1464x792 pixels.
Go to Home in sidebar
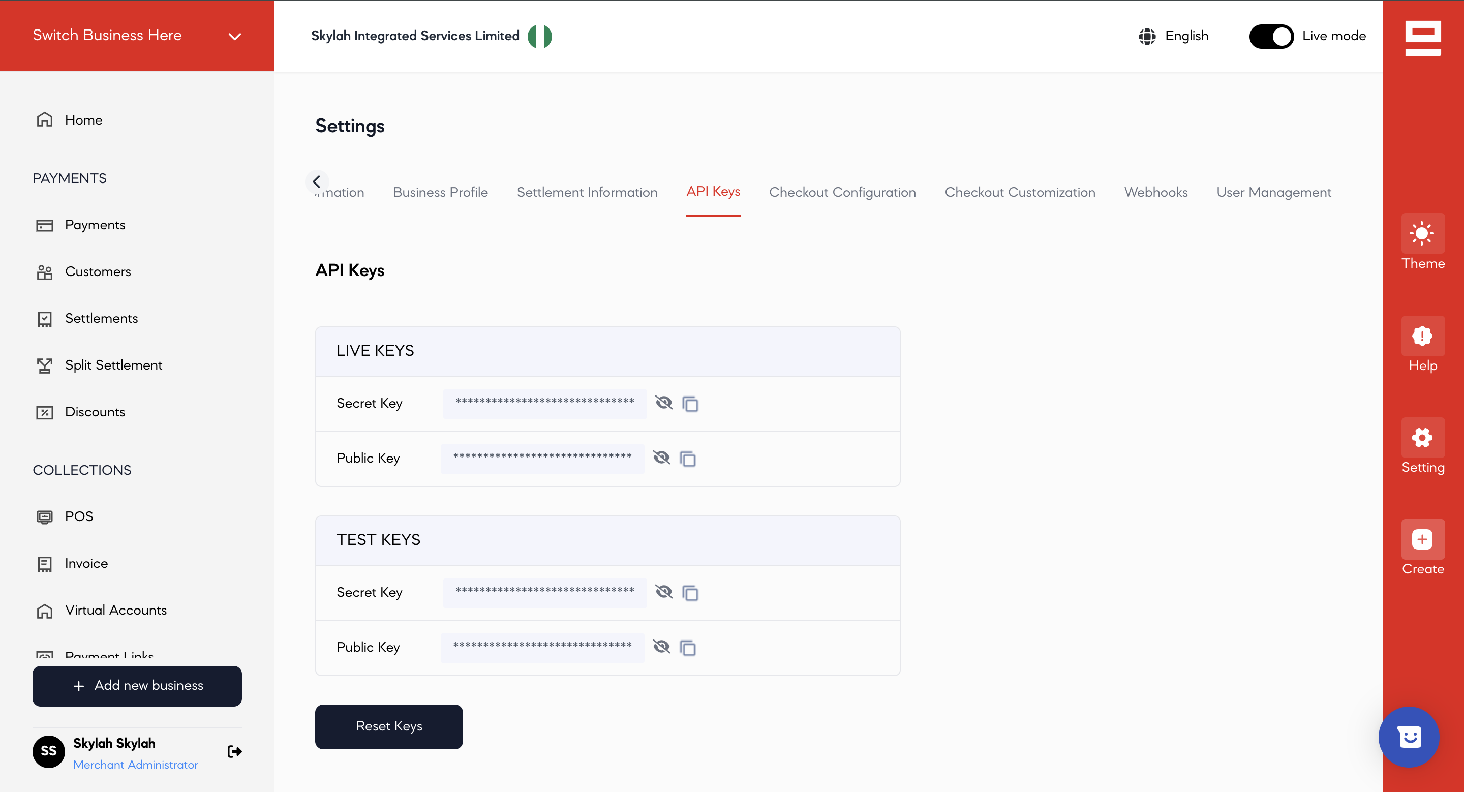coord(69,120)
